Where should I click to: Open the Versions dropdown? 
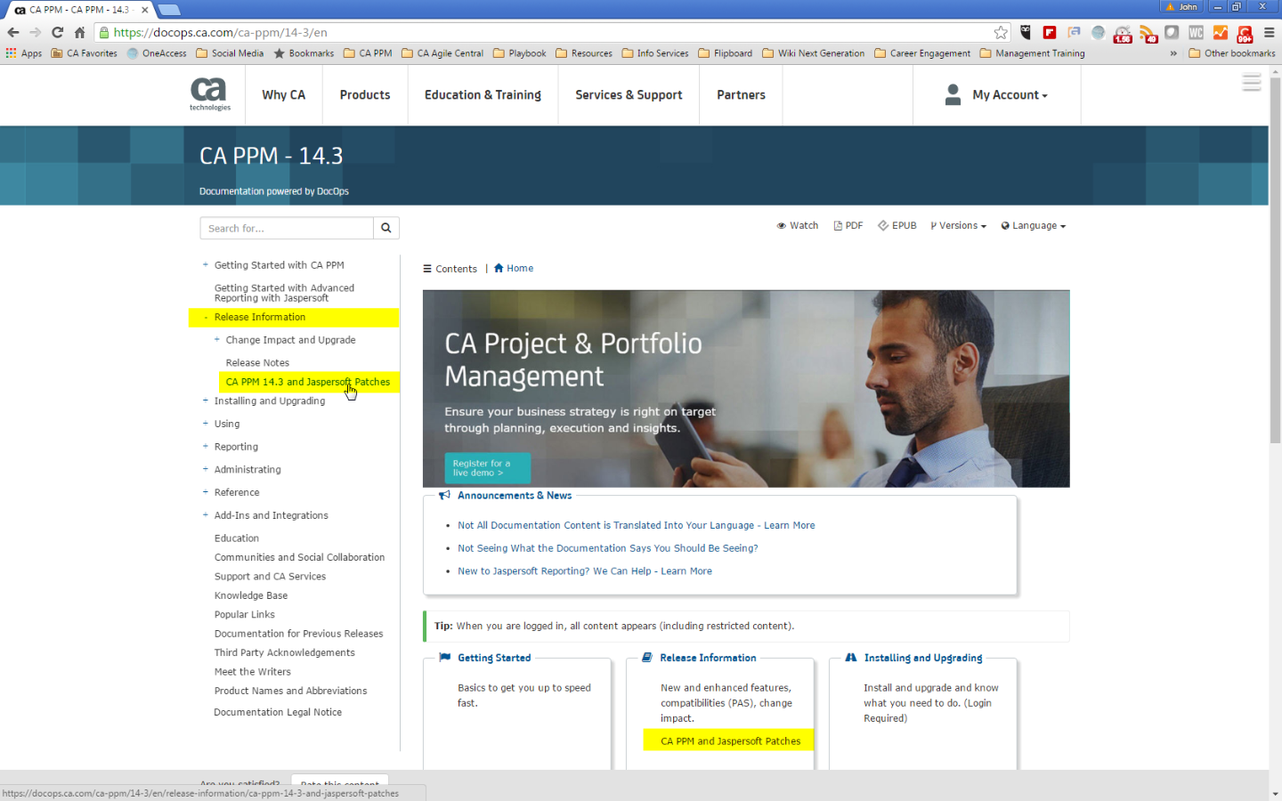tap(958, 226)
